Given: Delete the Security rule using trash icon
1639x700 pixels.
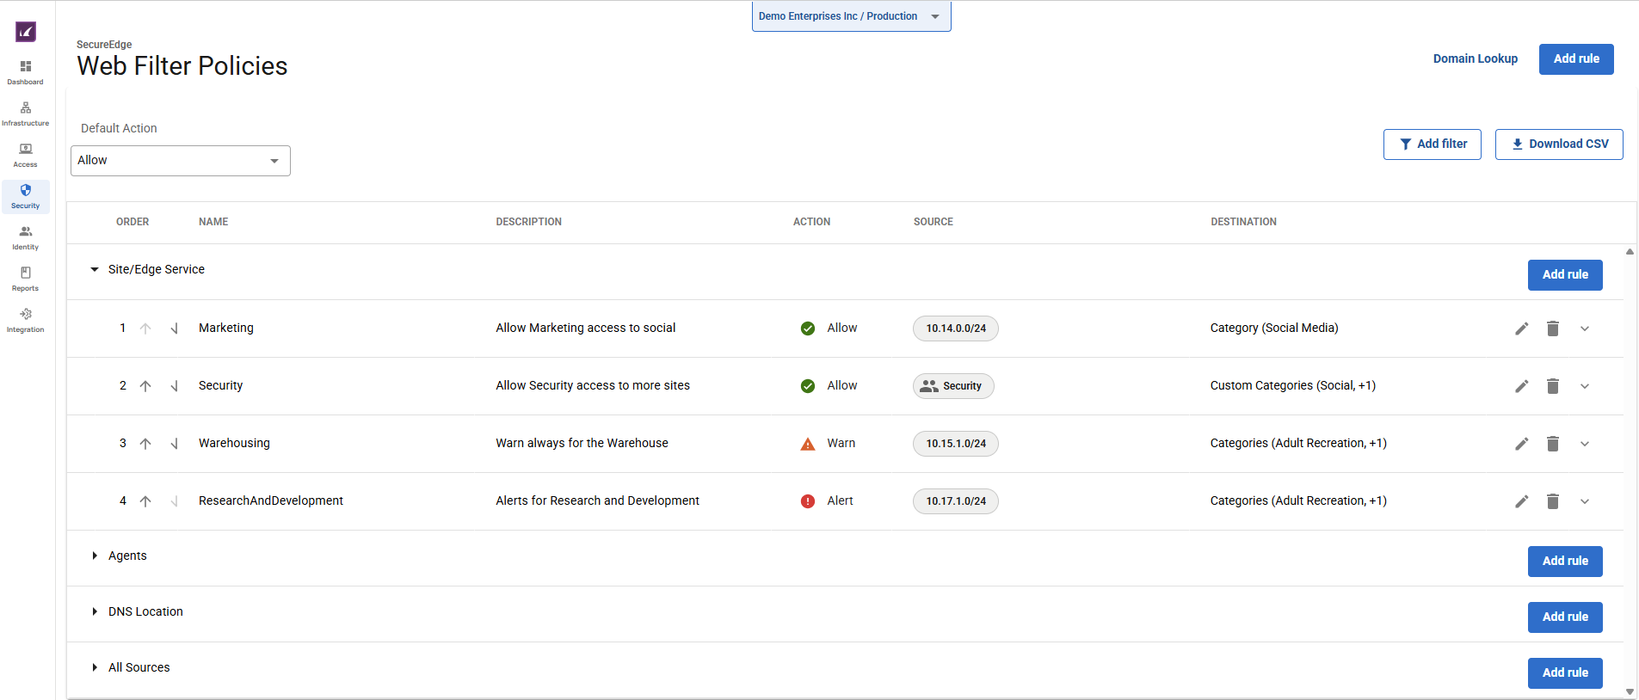Looking at the screenshot, I should pos(1552,386).
